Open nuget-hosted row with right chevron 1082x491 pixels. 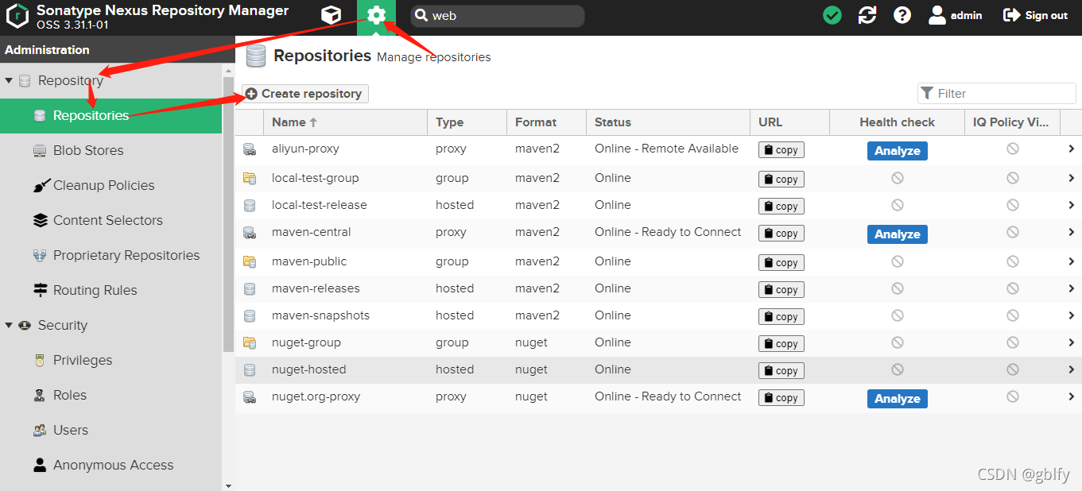pos(1072,369)
